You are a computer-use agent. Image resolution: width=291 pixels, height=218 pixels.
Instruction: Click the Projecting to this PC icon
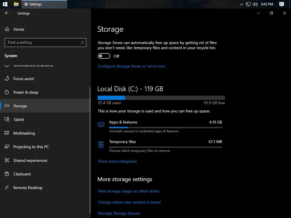pos(7,147)
